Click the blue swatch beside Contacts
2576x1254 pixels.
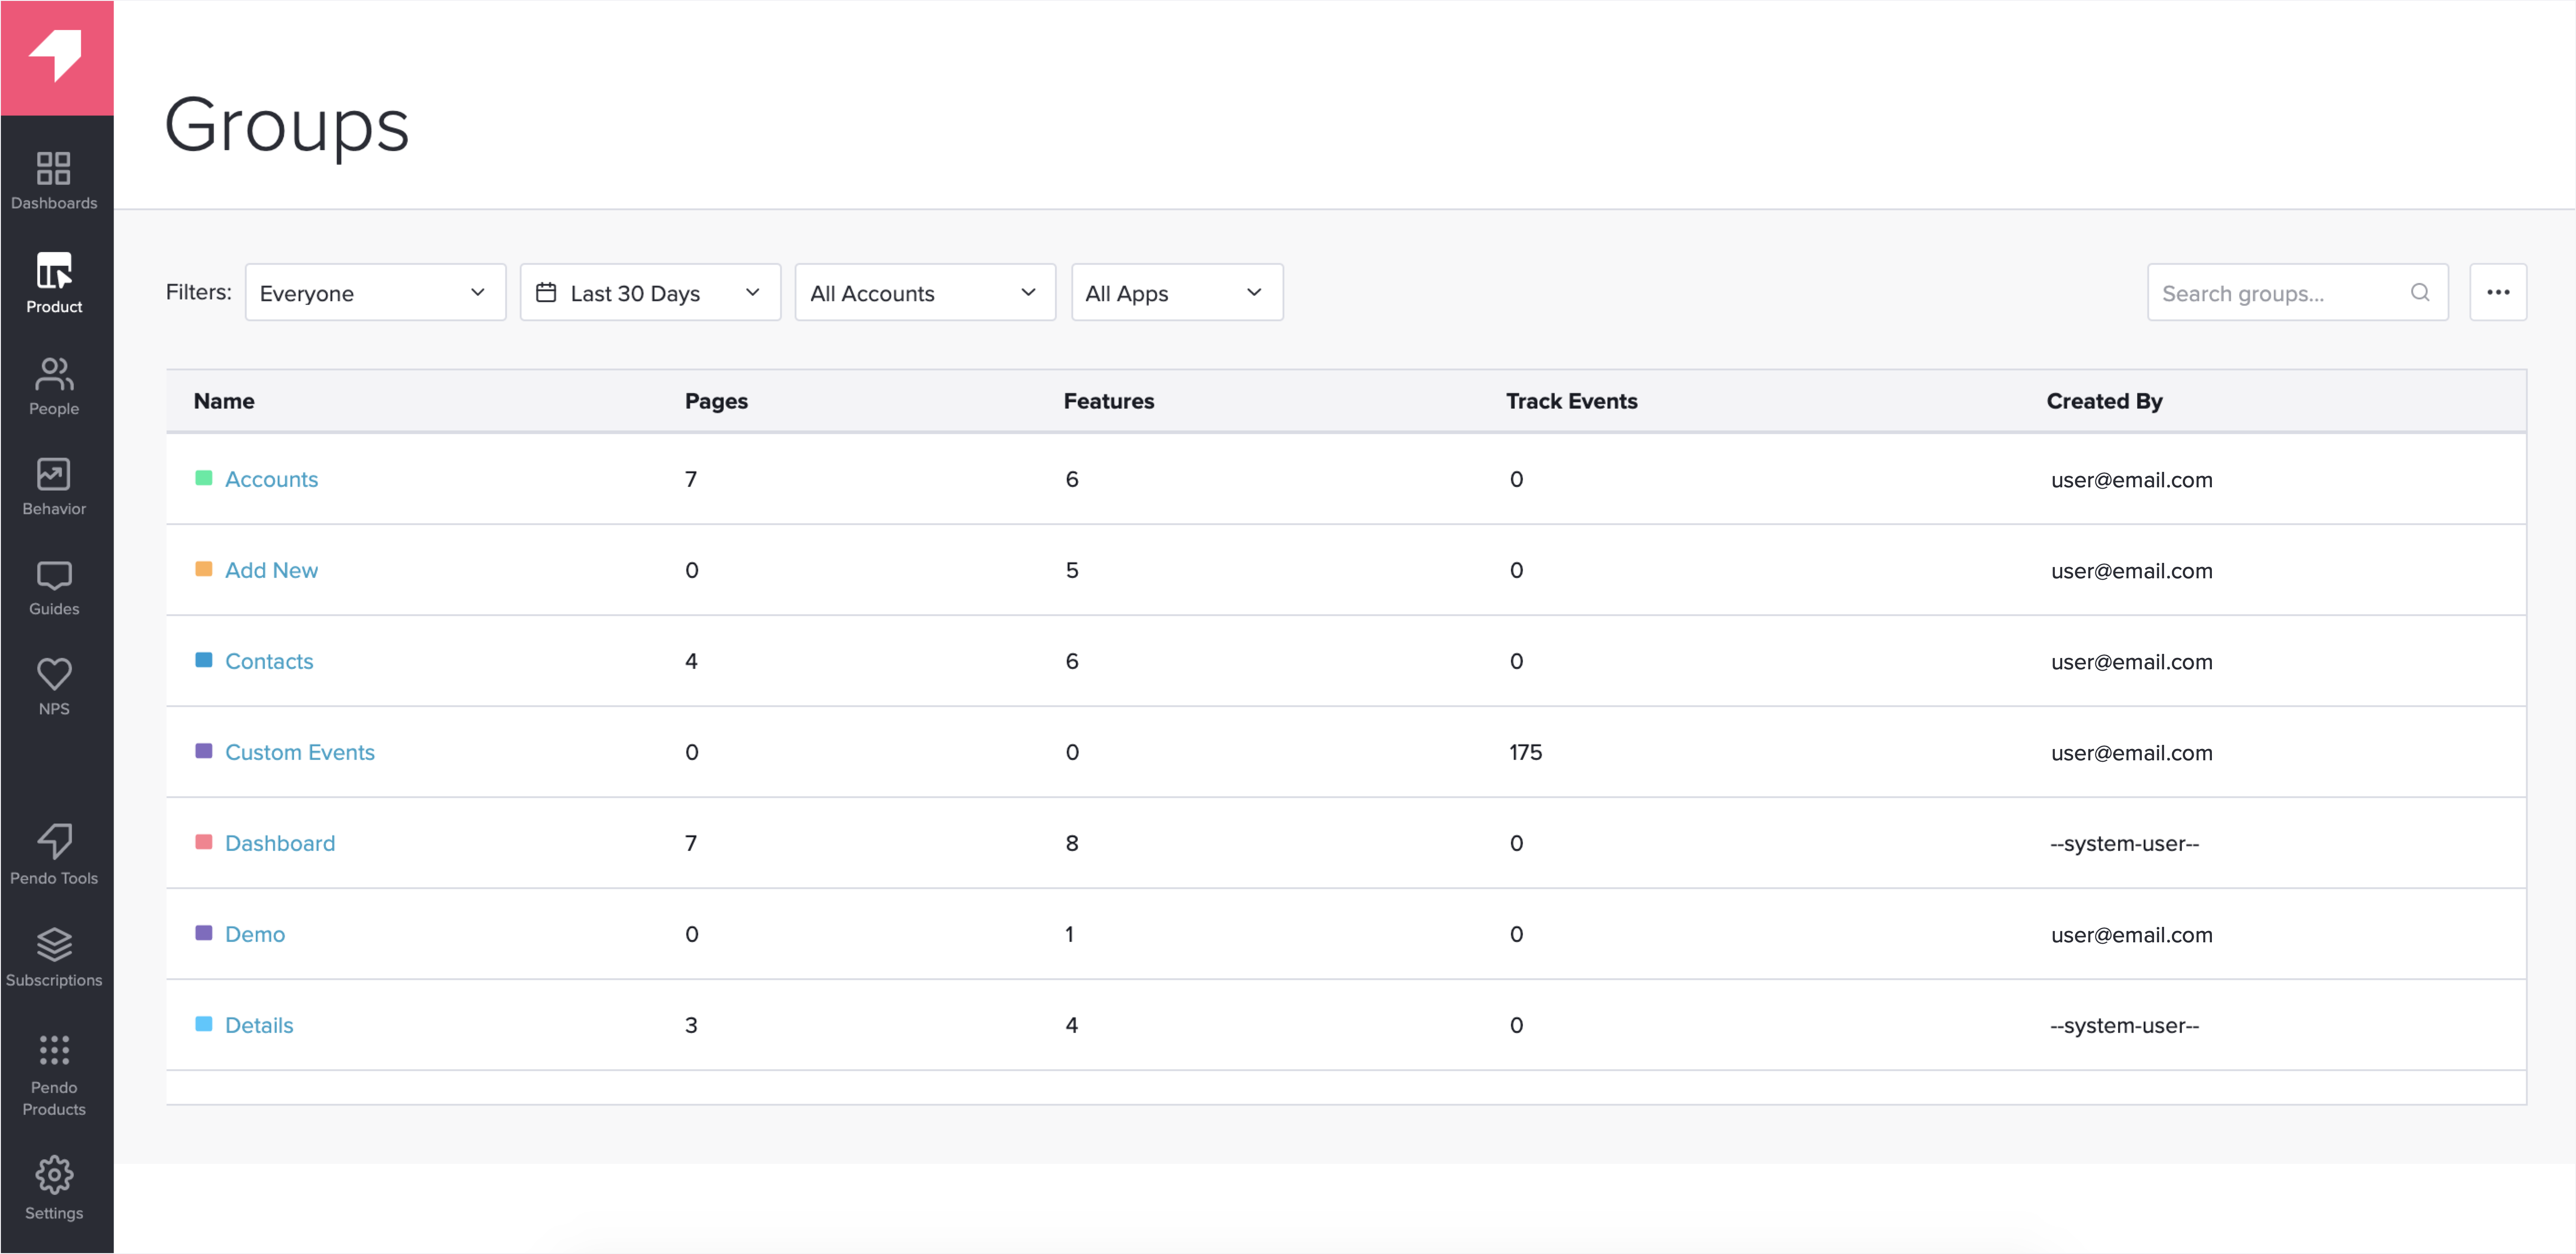204,660
